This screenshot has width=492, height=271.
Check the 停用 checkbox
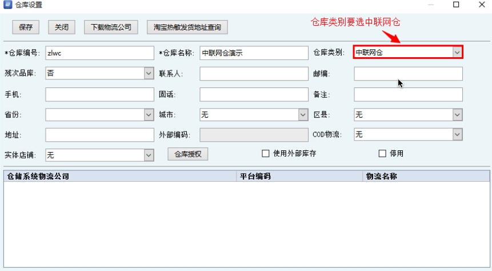coord(382,154)
